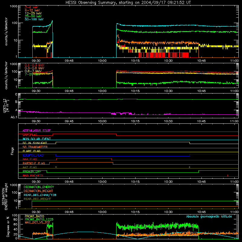Image resolution: width=242 pixels, height=242 pixels.
Task: Click the 7-20 MeV legend label
Action: click(x=32, y=74)
